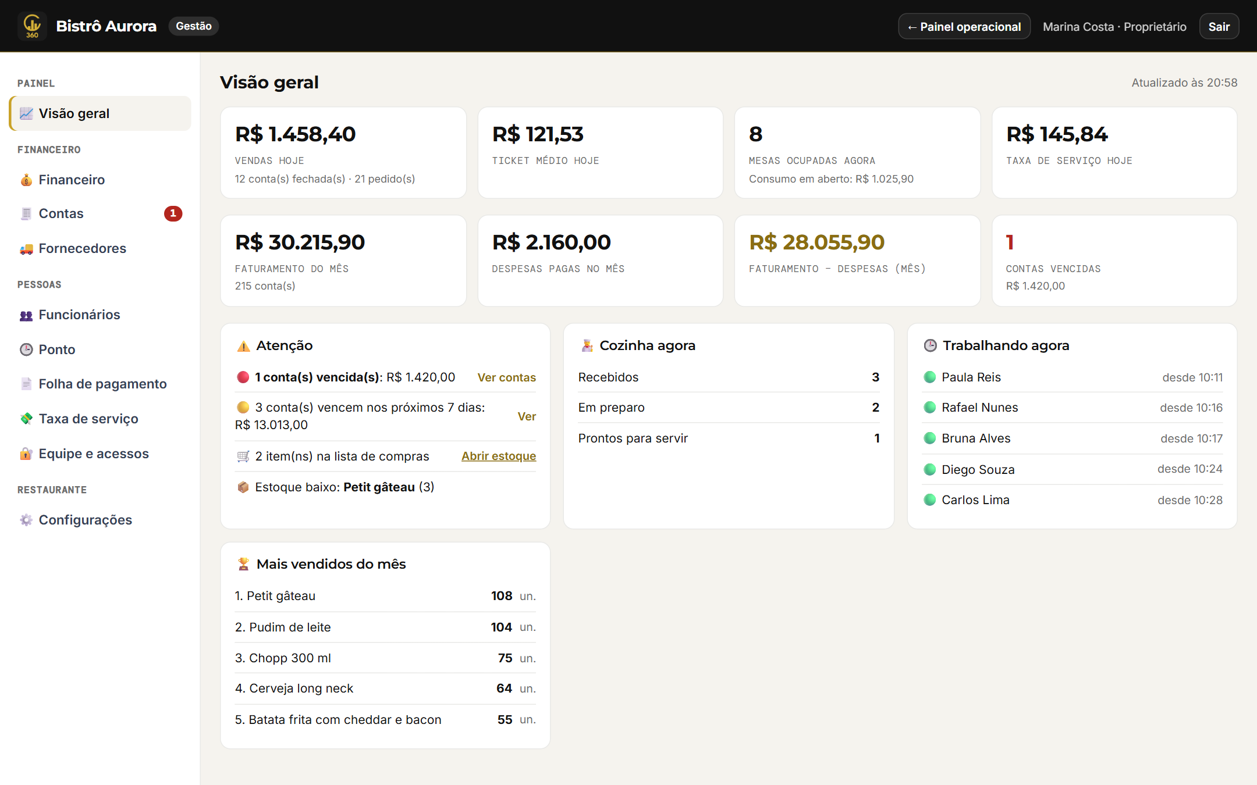Click the chef icon in Cozinha agora

tap(587, 346)
